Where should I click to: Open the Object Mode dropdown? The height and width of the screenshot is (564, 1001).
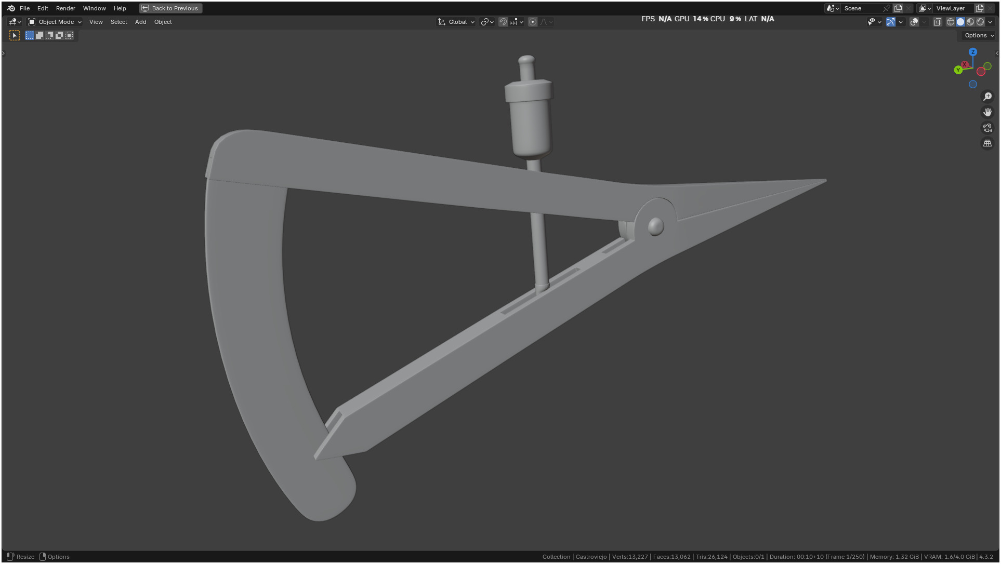[x=55, y=22]
